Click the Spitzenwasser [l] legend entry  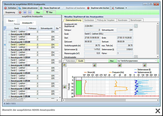(x=143, y=72)
